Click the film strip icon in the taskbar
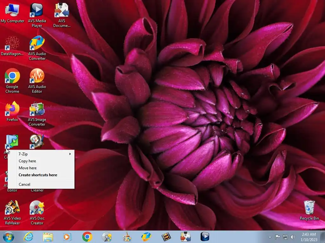 click(x=166, y=237)
